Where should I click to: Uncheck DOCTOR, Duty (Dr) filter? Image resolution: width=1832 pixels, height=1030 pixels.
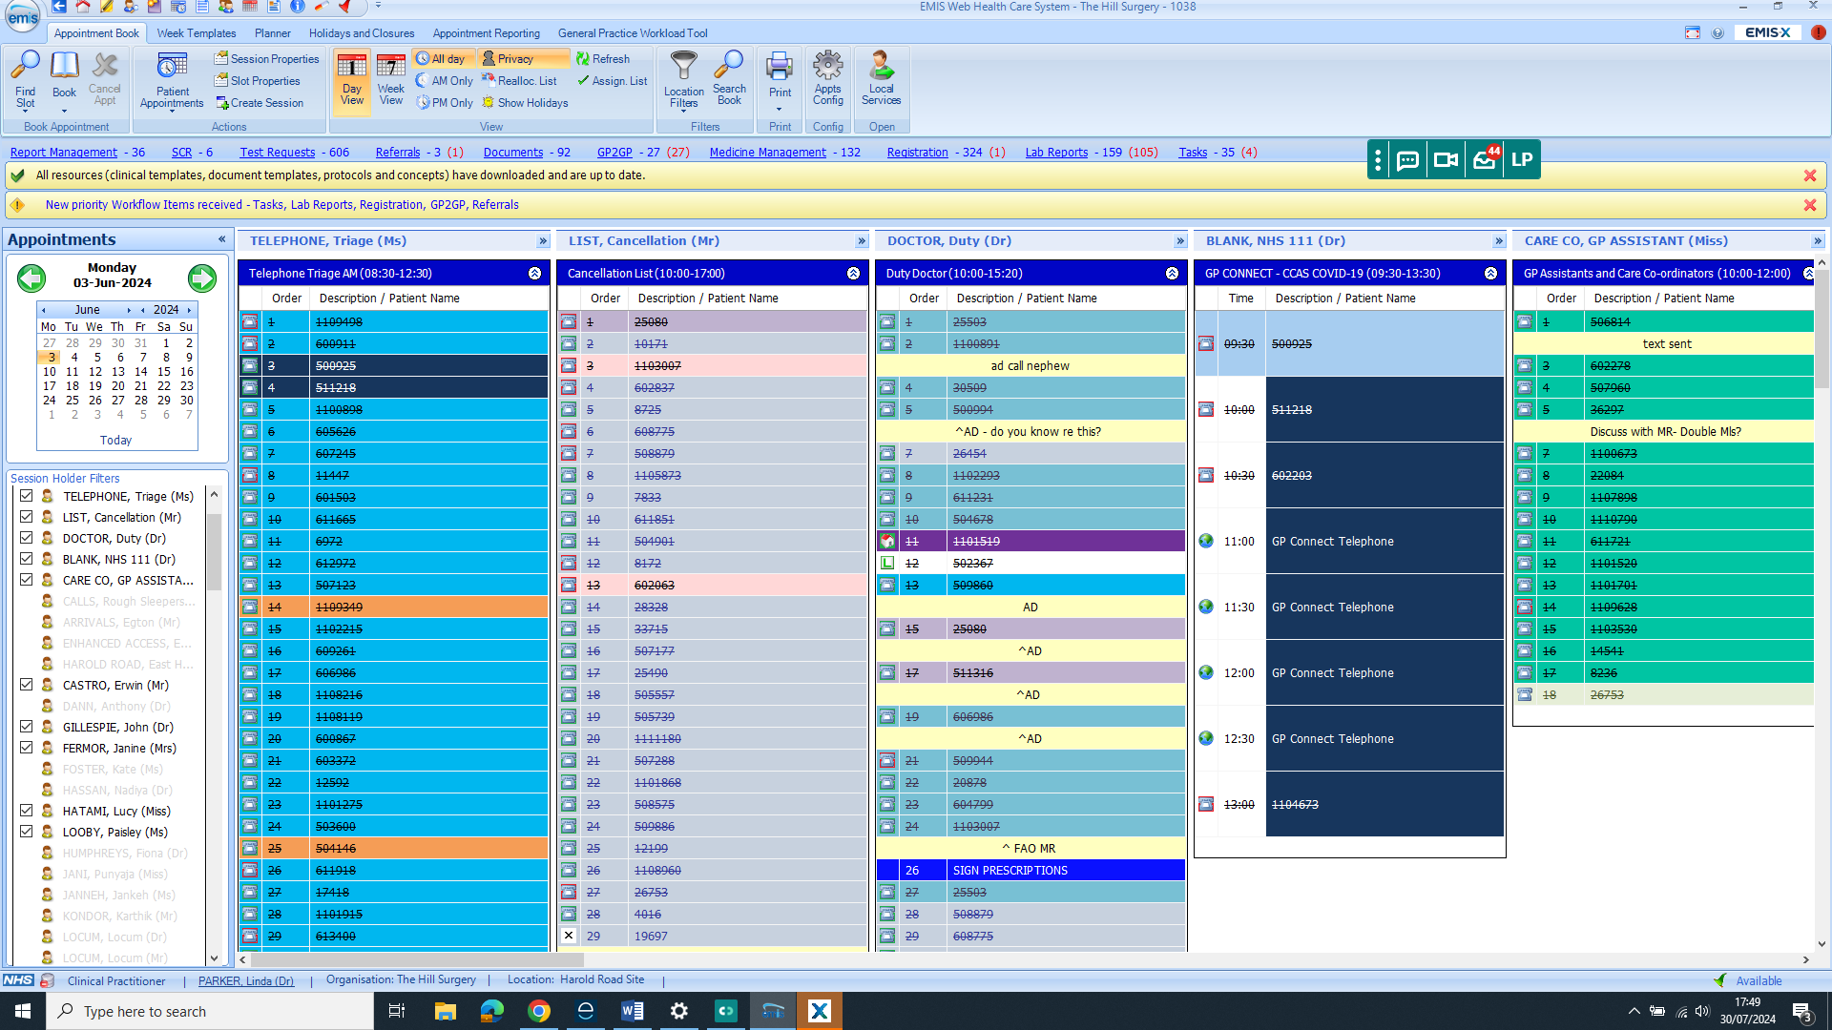[27, 538]
